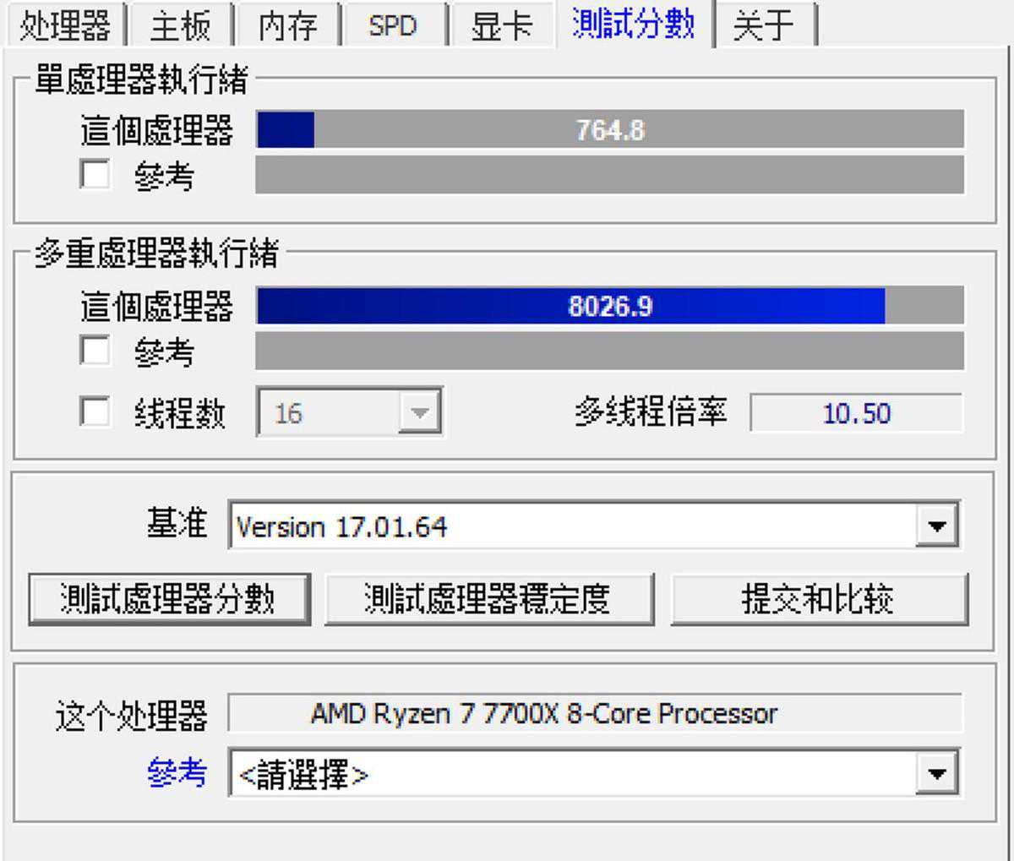The height and width of the screenshot is (861, 1014).
Task: Open the 主板 tab
Action: point(180,25)
